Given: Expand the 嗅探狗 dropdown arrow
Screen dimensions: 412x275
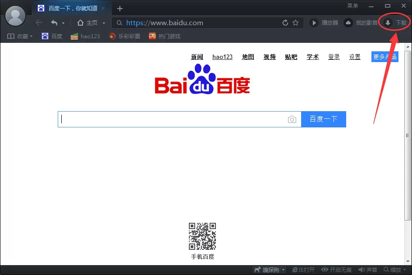Looking at the screenshot, I should (x=283, y=270).
